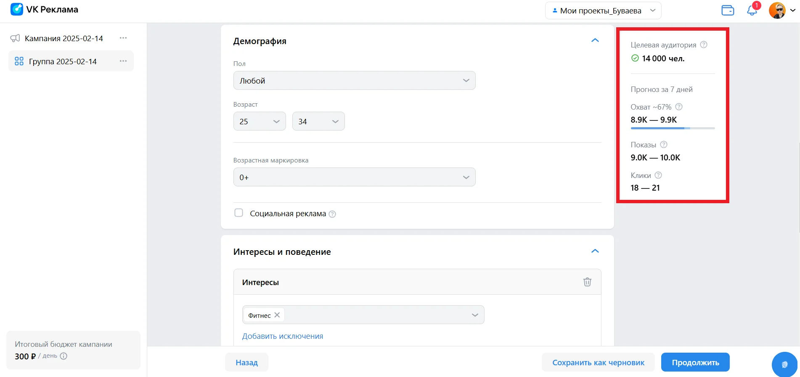Viewport: 800px width, 377px height.
Task: Click the Продолжить button
Action: 695,362
